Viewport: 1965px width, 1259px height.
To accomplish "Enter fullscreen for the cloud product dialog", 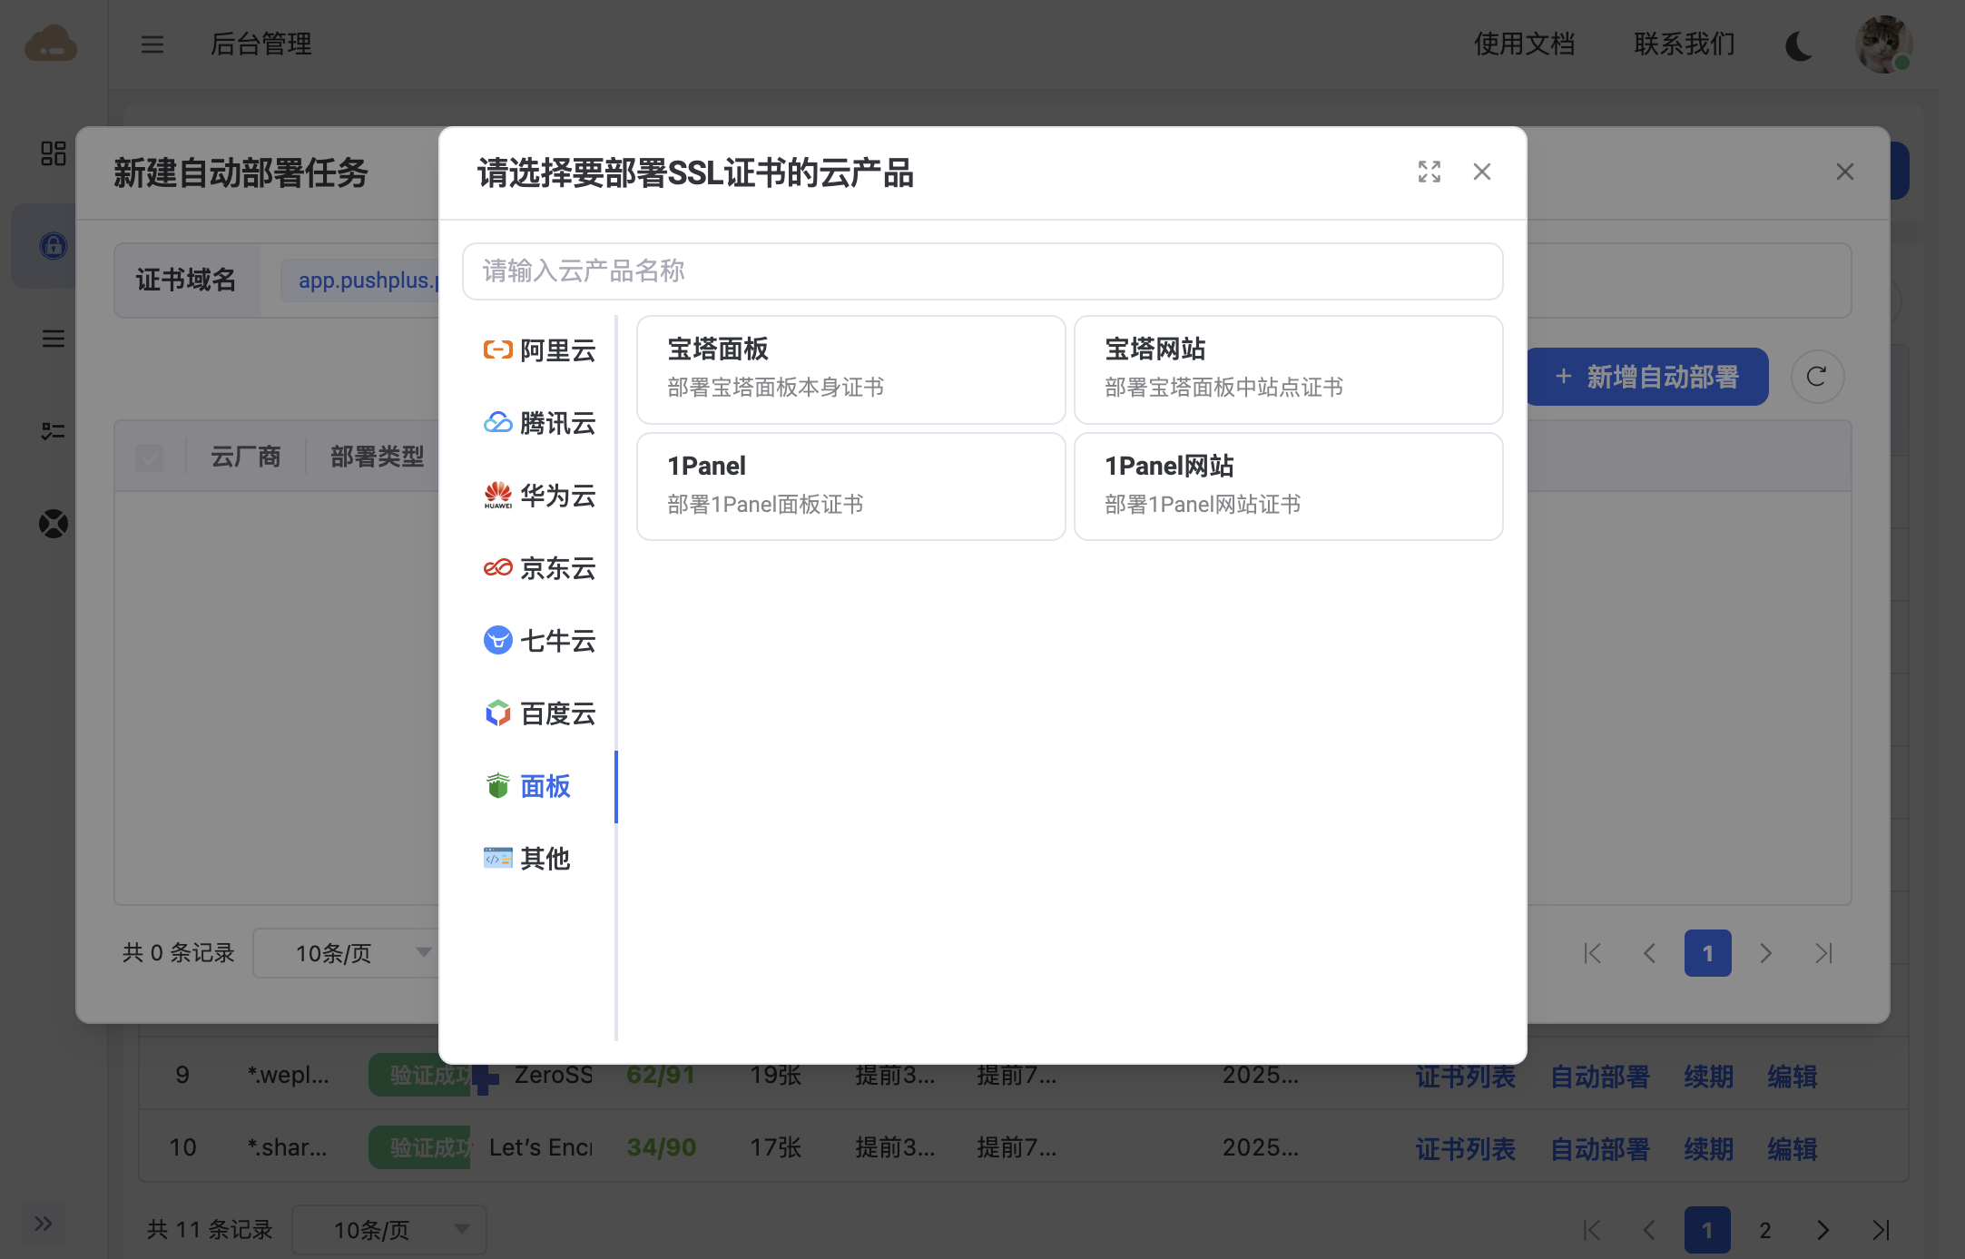I will click(x=1430, y=172).
